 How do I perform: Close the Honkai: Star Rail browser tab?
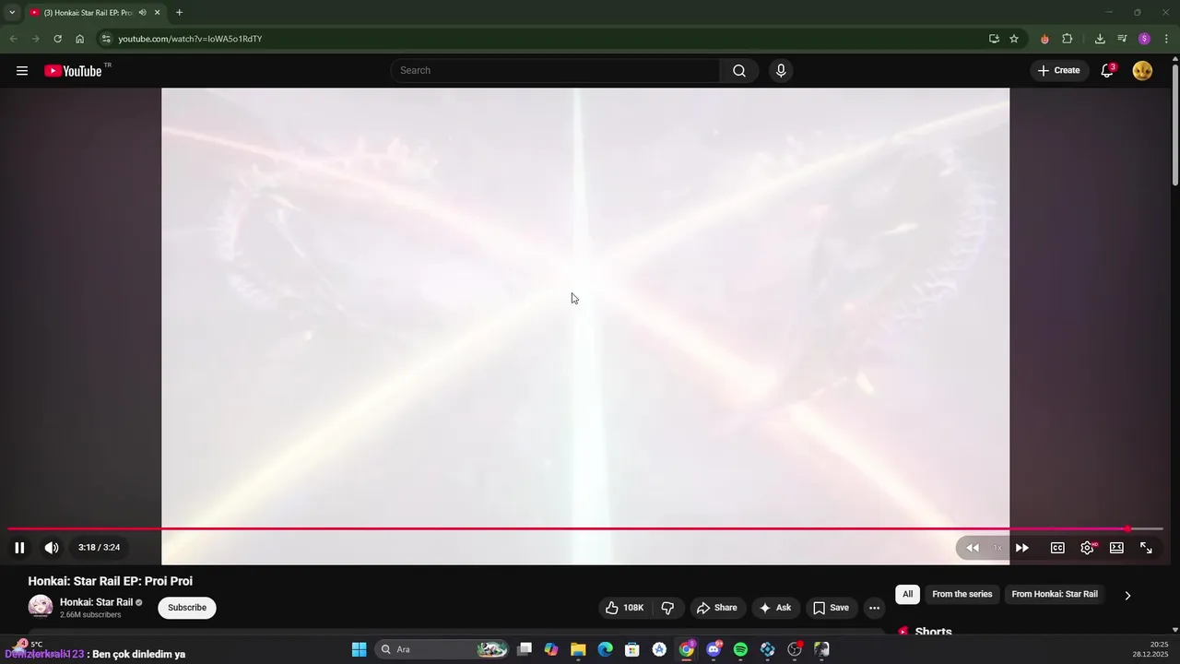pyautogui.click(x=157, y=13)
